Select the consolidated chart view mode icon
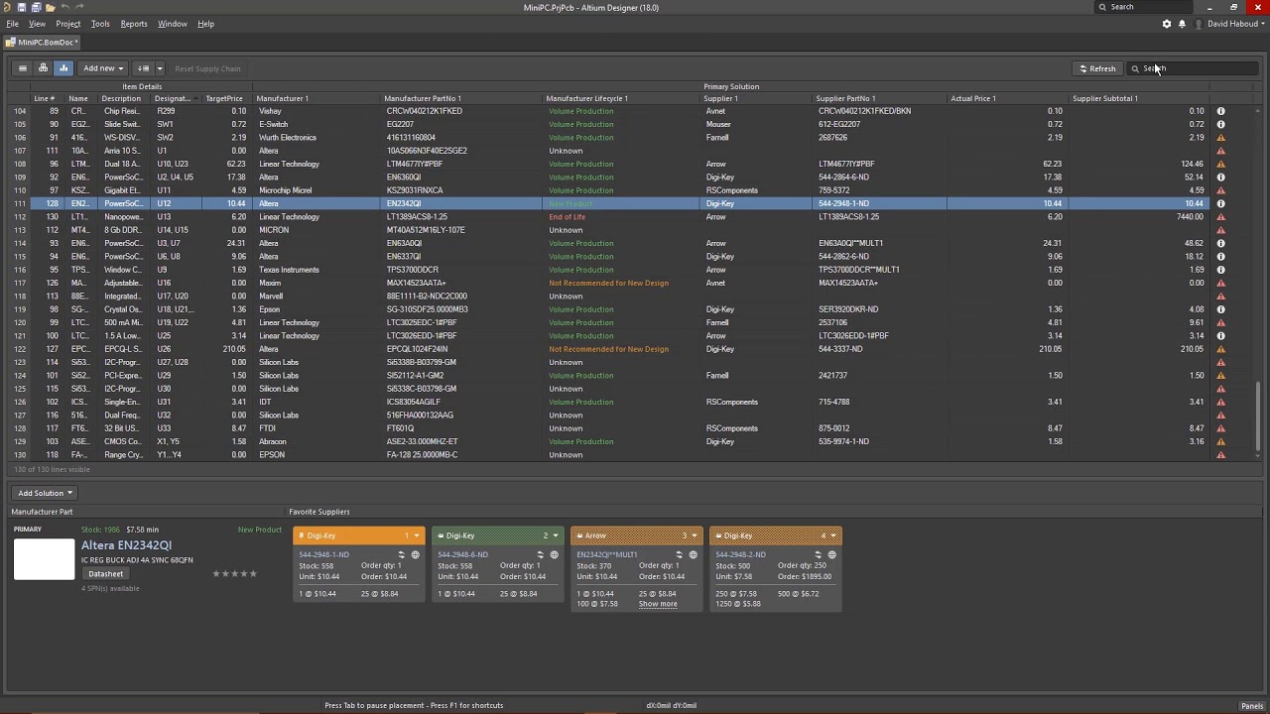 point(63,68)
